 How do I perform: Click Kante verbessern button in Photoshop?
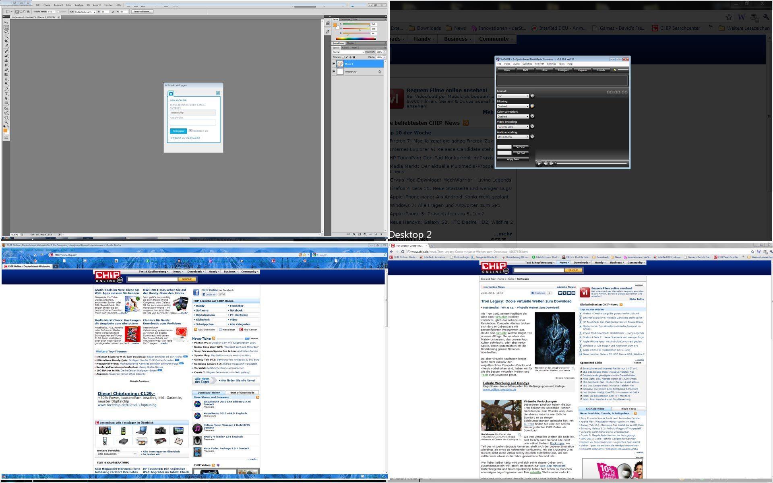142,12
